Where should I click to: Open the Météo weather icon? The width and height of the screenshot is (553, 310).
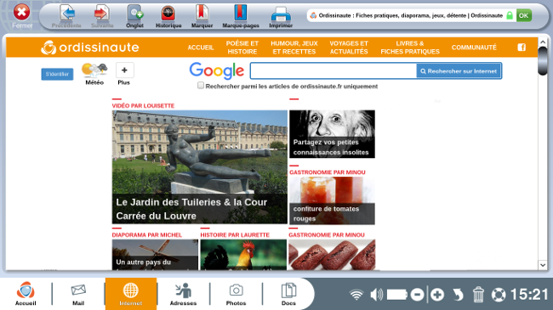94,74
